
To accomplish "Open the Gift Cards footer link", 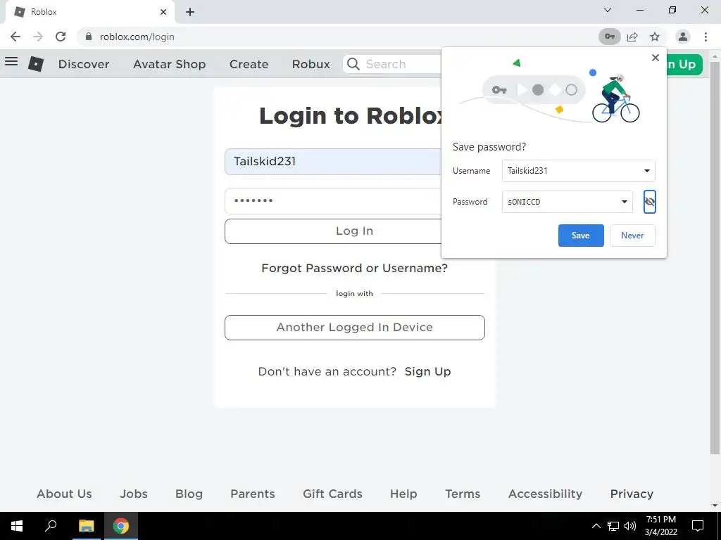I will [332, 494].
